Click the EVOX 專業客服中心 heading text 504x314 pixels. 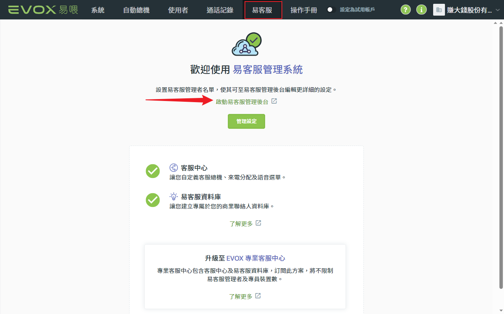pos(256,258)
